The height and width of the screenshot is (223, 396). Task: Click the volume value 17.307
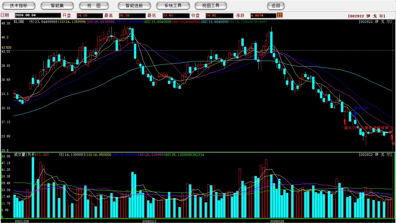point(43,155)
